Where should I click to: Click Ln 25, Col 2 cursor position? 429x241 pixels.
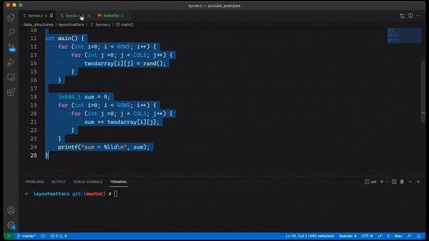pyautogui.click(x=310, y=236)
